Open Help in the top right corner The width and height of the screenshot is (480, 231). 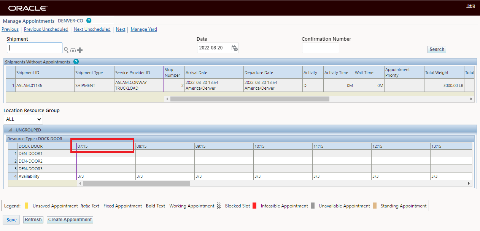470,6
